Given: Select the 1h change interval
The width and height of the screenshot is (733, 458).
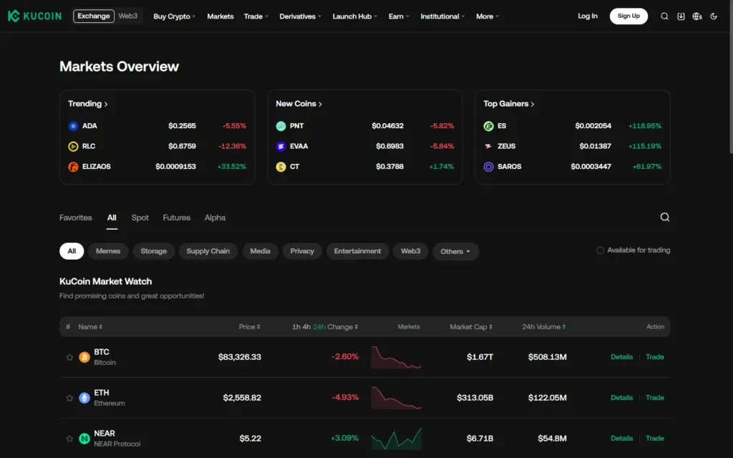Looking at the screenshot, I should (x=296, y=326).
